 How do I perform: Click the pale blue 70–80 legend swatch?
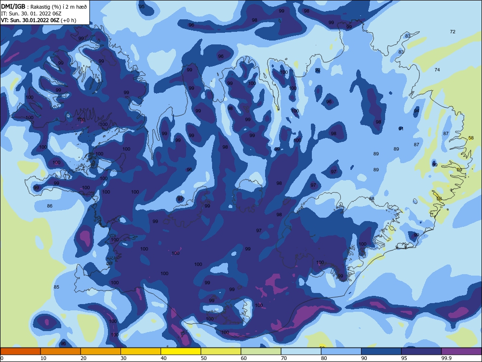point(301,351)
